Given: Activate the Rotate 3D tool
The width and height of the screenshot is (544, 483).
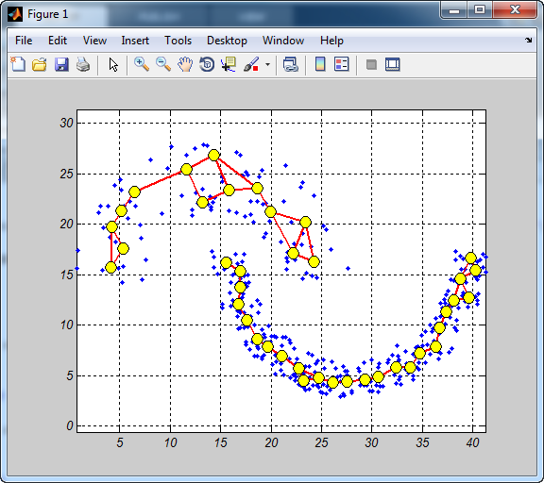Looking at the screenshot, I should pos(207,64).
